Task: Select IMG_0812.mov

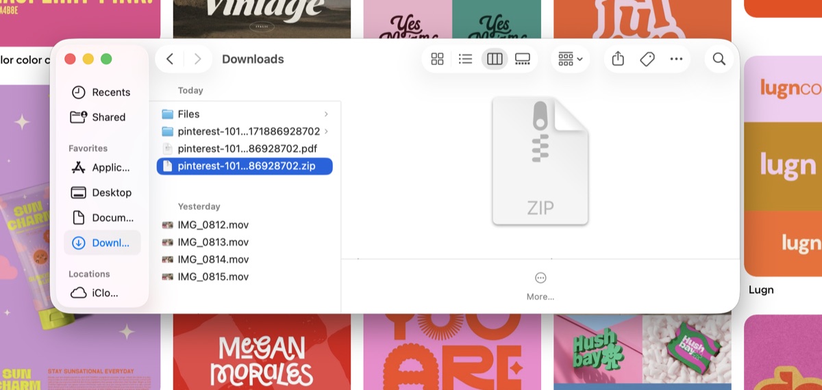Action: click(x=245, y=225)
